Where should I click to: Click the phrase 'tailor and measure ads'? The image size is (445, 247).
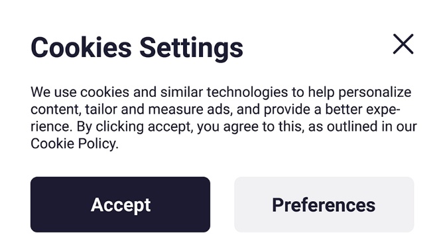point(159,110)
